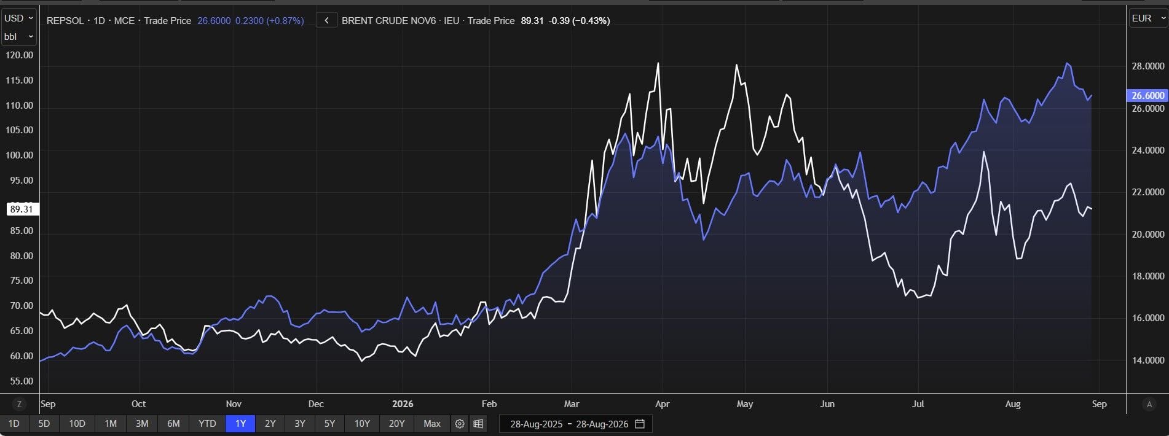Open the chart settings gear icon
1169x436 pixels.
click(x=459, y=424)
